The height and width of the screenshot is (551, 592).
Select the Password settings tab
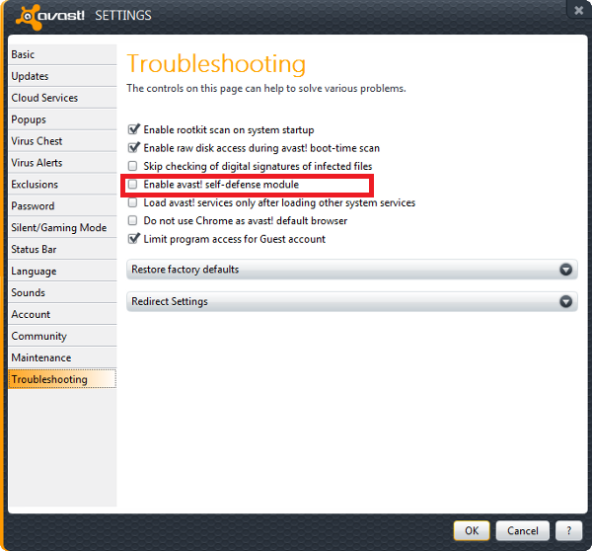[x=62, y=206]
